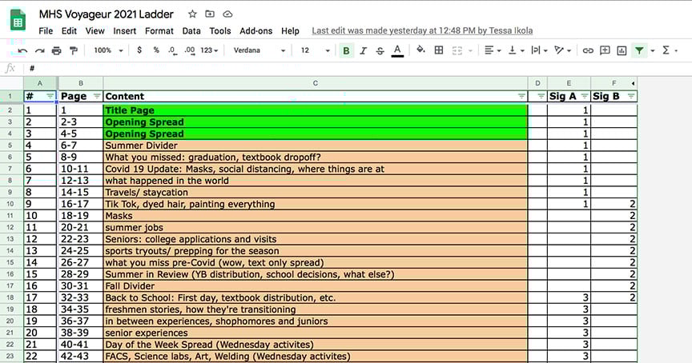692x363 pixels.
Task: Insert a chart from the toolbar
Action: (622, 50)
